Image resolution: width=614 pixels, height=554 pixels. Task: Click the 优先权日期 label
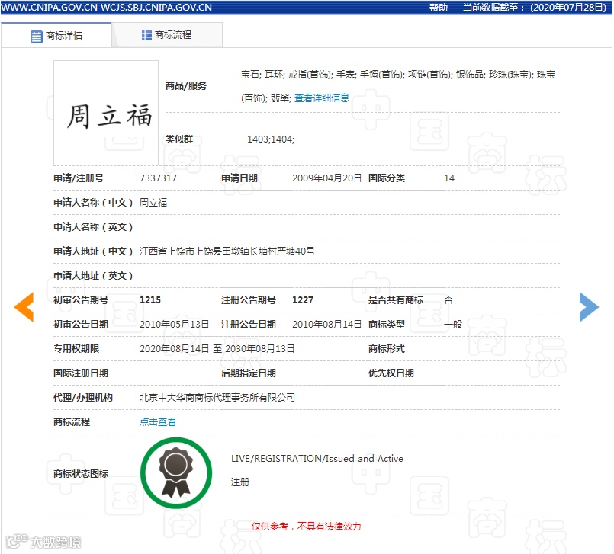tap(391, 373)
